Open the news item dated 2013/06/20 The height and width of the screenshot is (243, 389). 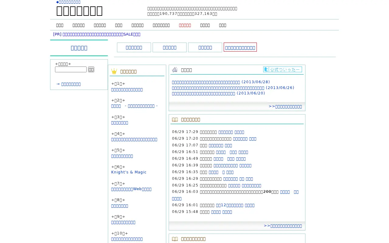(x=219, y=93)
